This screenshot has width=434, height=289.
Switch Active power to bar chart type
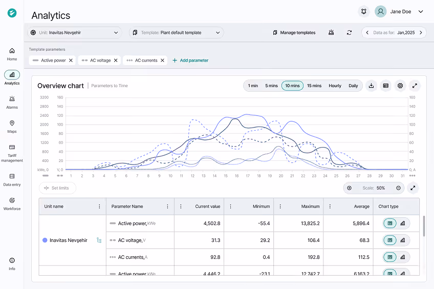[403, 223]
